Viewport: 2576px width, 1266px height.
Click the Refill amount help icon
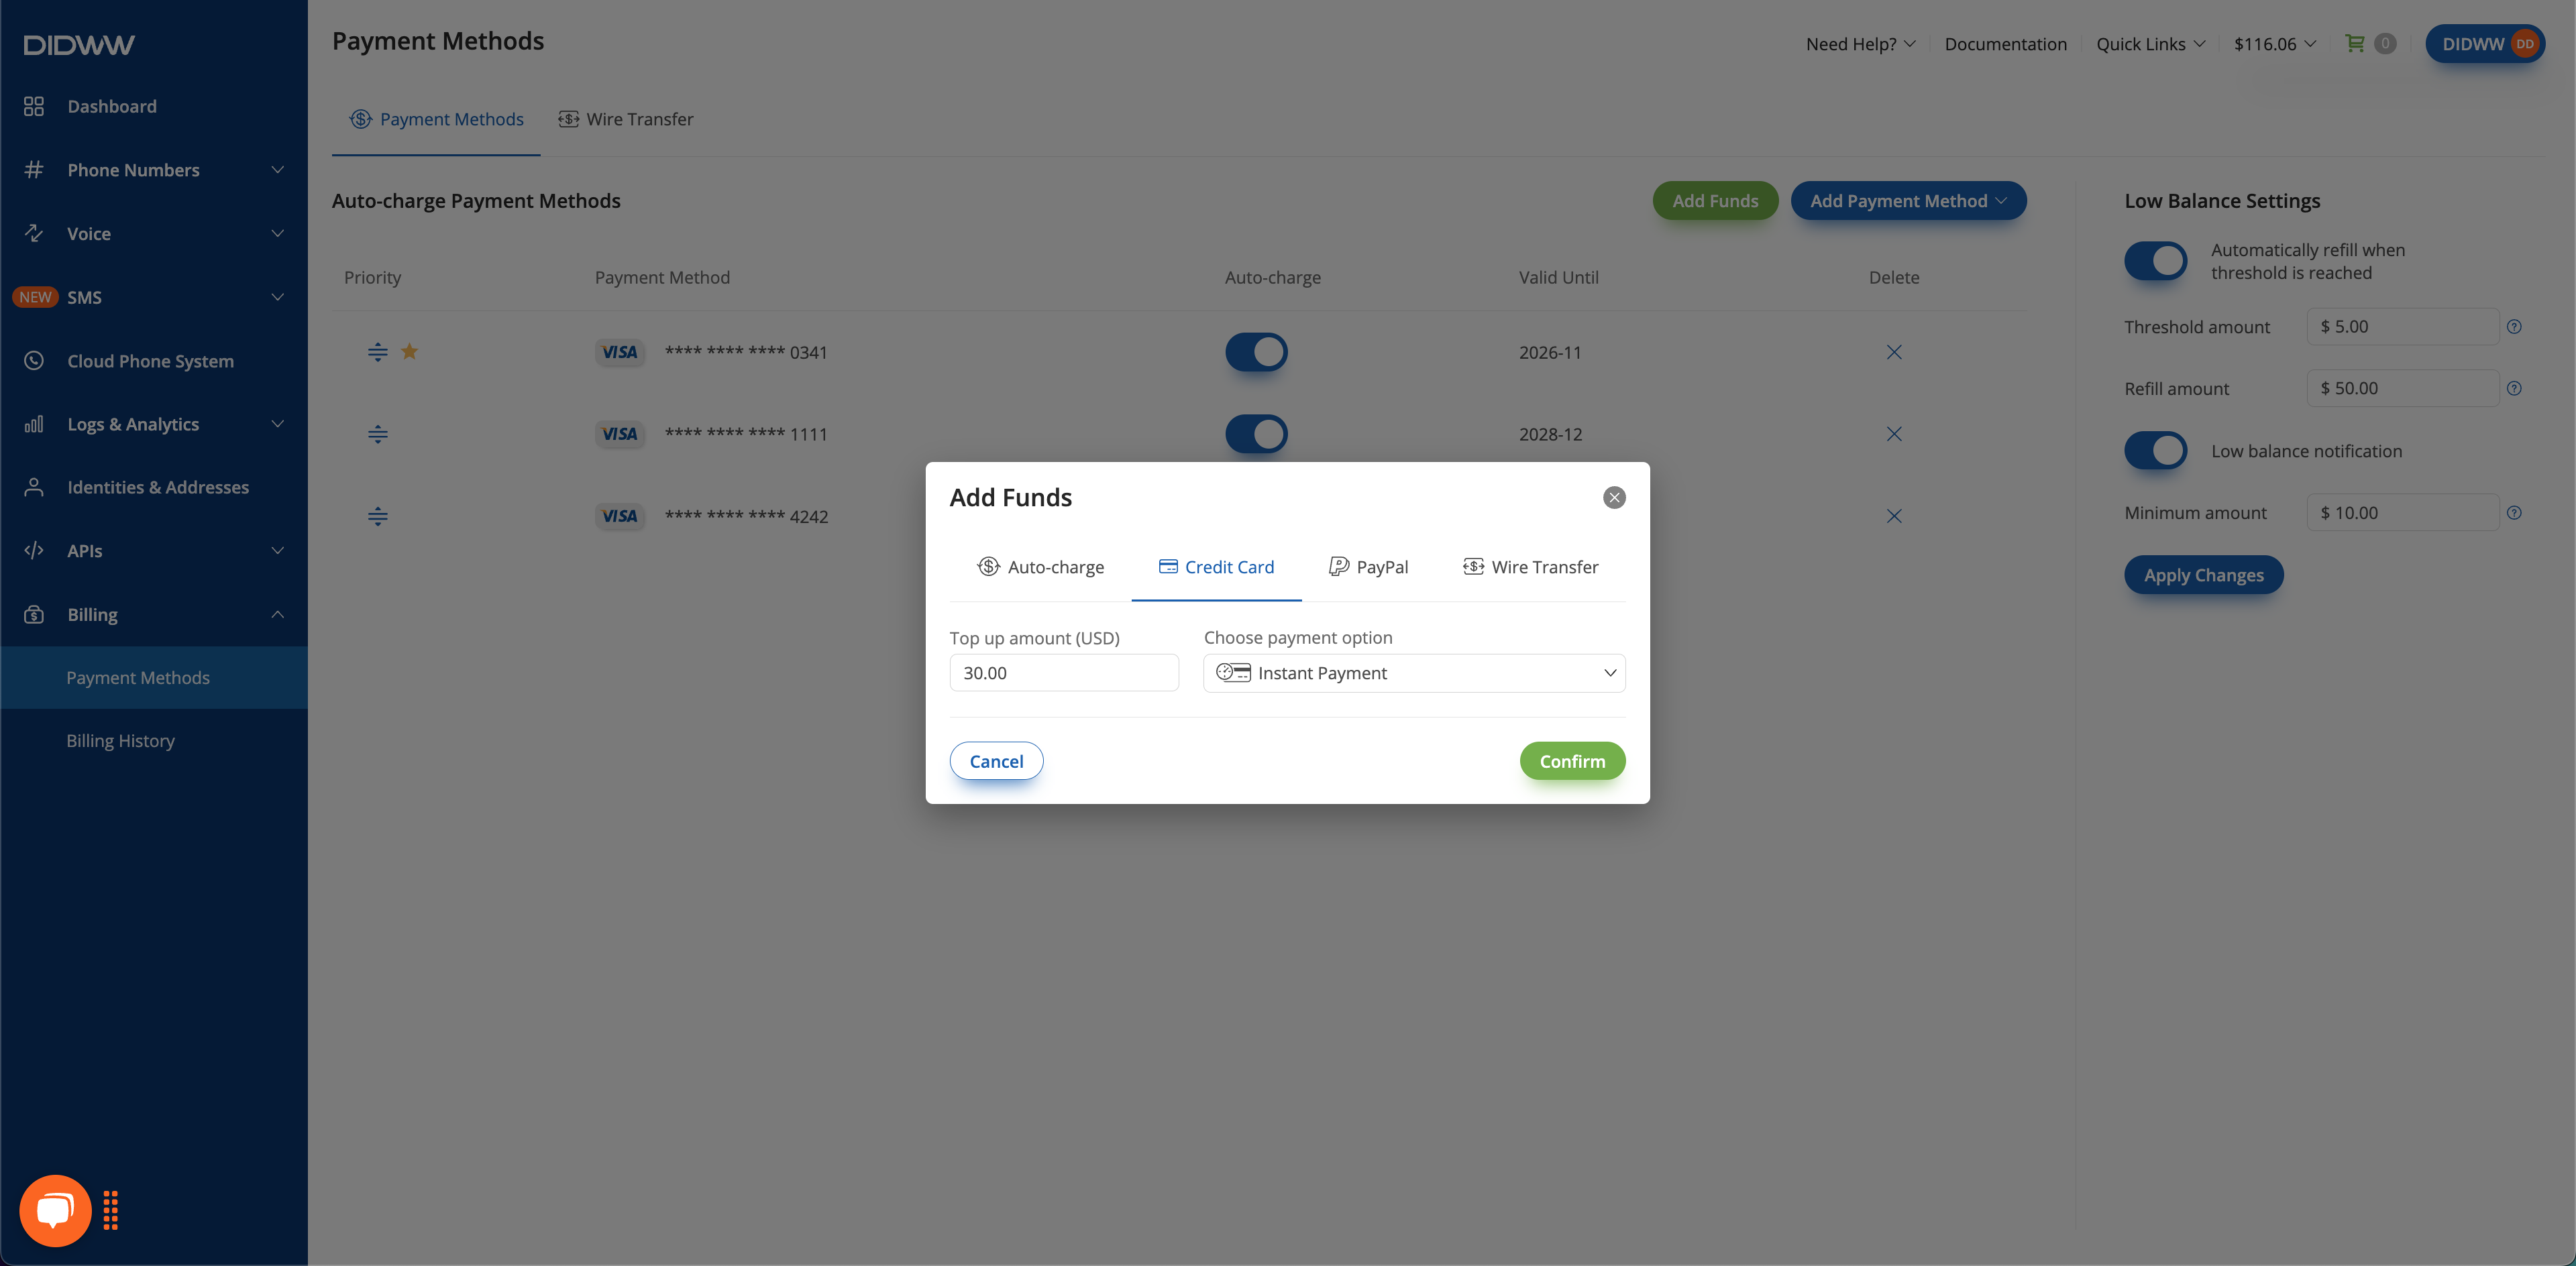tap(2513, 389)
